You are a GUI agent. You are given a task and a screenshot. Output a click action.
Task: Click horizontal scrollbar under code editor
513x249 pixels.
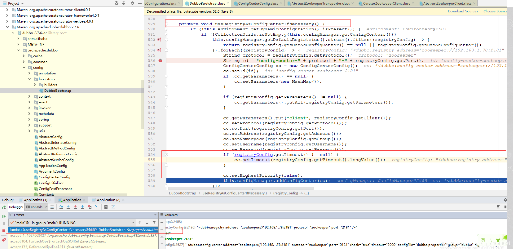(240, 188)
